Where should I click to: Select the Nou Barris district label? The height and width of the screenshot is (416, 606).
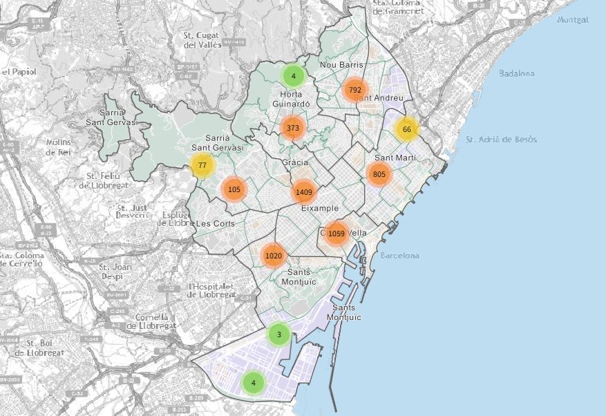pyautogui.click(x=341, y=64)
